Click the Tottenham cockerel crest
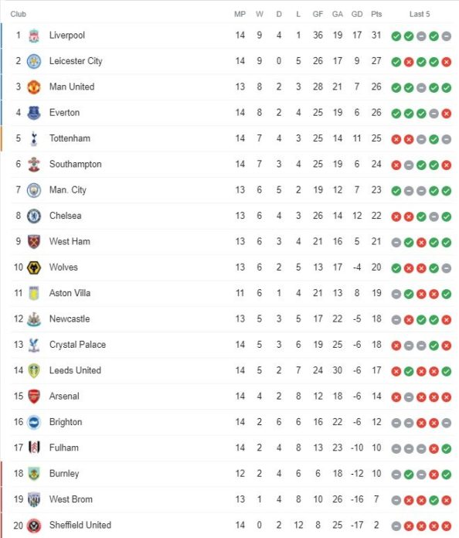Image resolution: width=459 pixels, height=538 pixels. 34,138
